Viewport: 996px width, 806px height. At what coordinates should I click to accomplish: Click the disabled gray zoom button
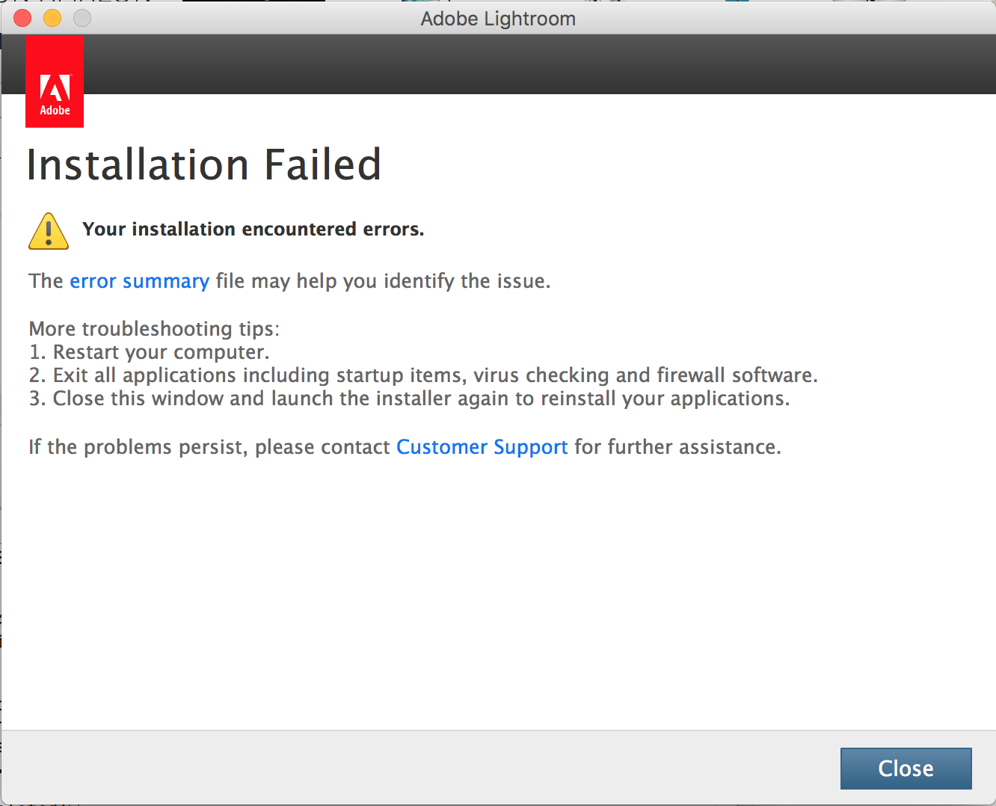pos(82,18)
